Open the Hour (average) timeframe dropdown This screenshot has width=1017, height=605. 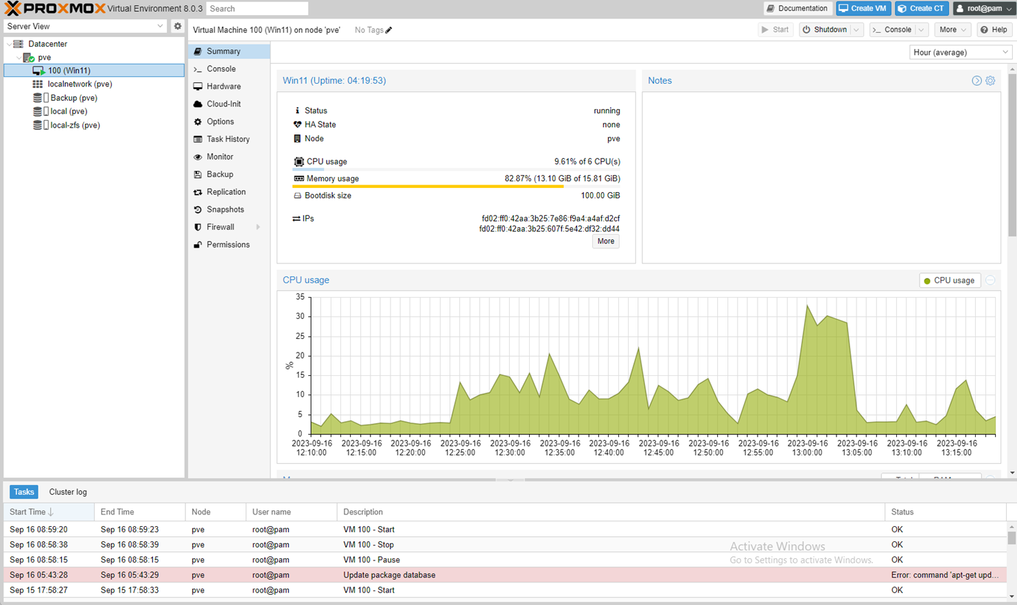(960, 53)
